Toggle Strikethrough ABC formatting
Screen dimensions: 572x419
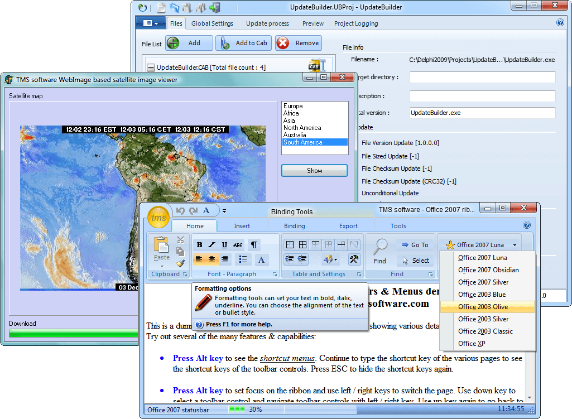click(x=238, y=245)
